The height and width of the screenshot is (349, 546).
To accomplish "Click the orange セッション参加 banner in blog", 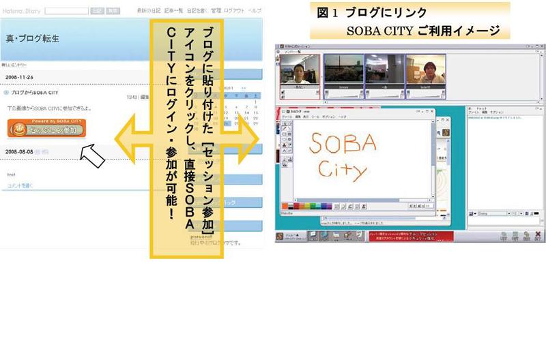I will (x=46, y=128).
